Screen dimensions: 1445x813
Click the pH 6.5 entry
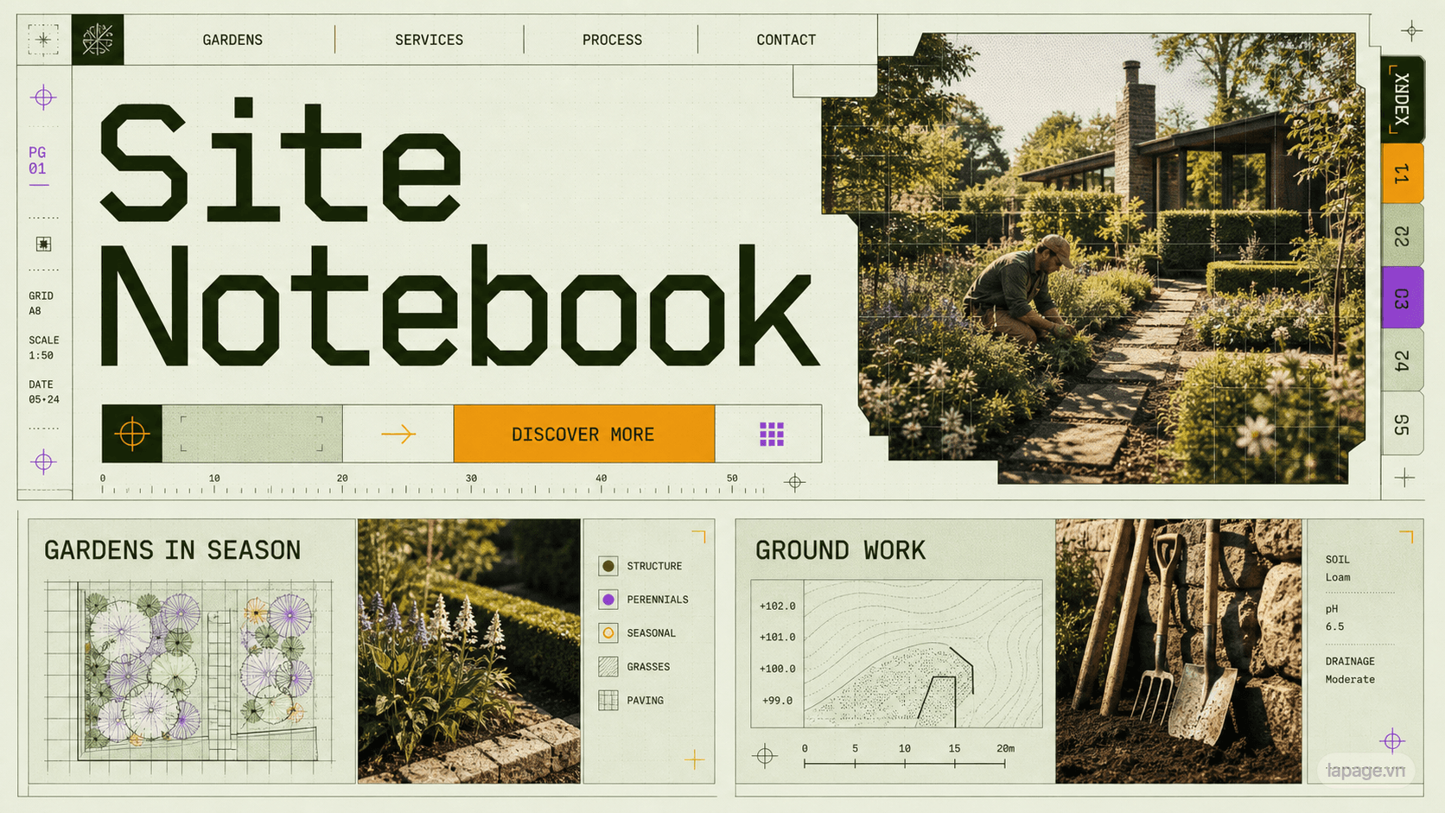point(1334,618)
